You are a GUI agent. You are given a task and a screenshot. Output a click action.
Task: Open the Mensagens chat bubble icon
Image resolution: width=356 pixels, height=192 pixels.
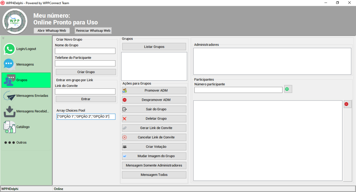point(9,64)
